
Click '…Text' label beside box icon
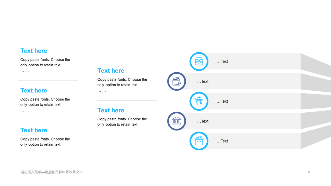[x=222, y=141]
